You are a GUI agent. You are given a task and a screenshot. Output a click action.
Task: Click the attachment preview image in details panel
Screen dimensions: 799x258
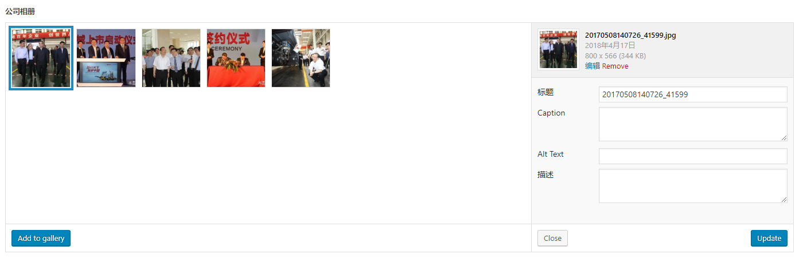click(x=559, y=50)
